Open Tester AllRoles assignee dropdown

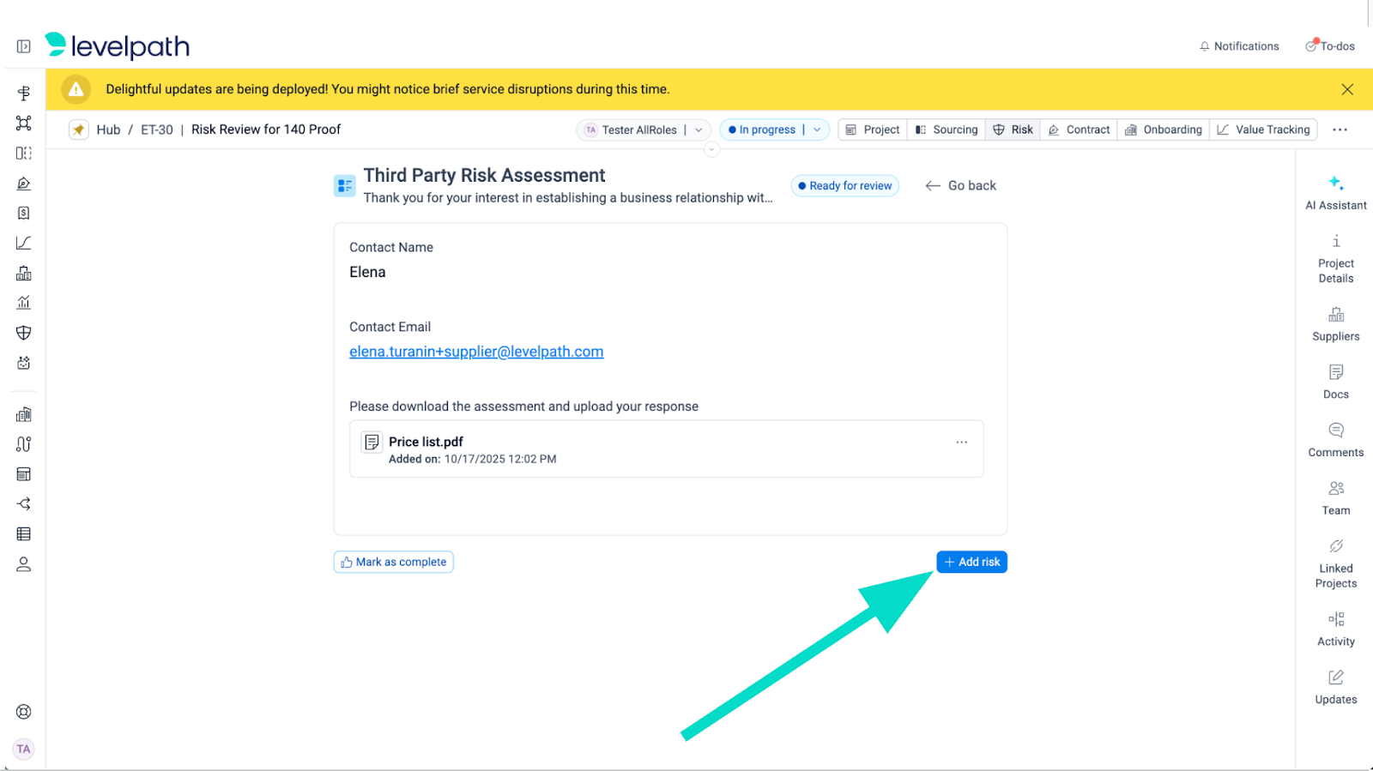(699, 130)
